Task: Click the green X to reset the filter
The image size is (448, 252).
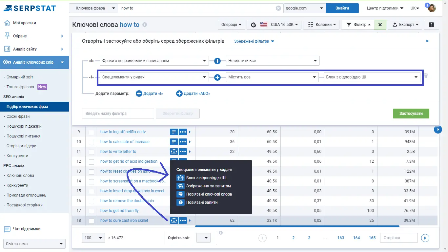Action: pos(380,25)
